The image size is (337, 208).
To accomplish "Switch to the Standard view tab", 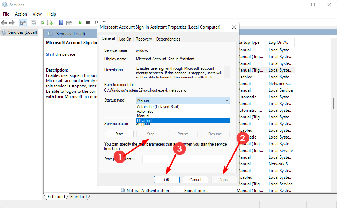I will [x=78, y=196].
